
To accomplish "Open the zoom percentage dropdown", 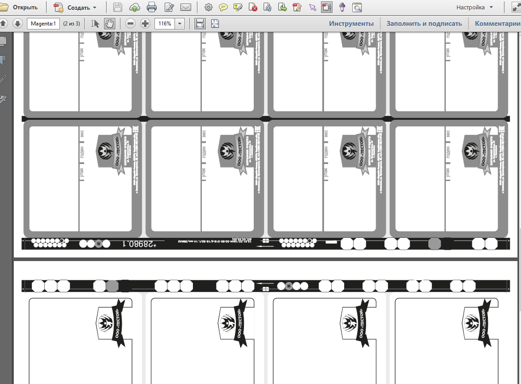I will coord(180,24).
